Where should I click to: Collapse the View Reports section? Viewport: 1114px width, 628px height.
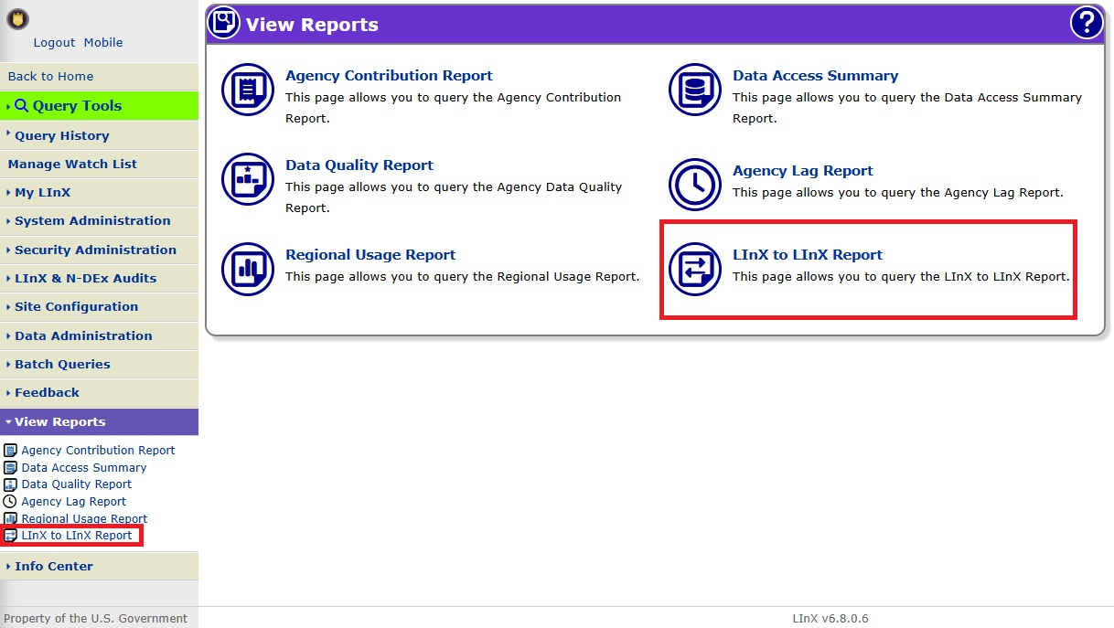click(99, 422)
